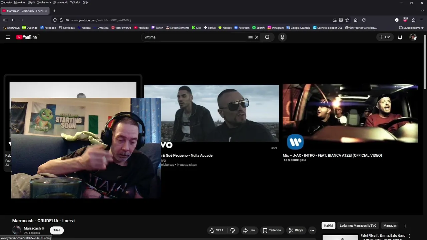
Task: Reload the page
Action: coord(364,20)
